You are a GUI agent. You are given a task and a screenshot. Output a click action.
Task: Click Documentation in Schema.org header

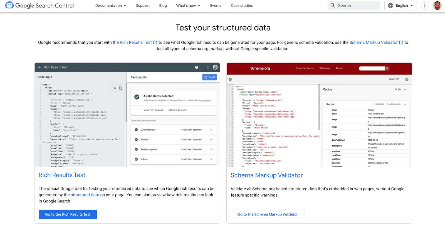305,68
